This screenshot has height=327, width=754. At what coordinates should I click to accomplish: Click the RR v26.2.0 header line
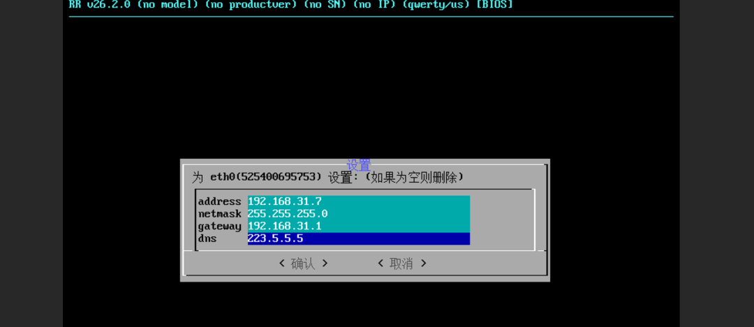pos(291,5)
